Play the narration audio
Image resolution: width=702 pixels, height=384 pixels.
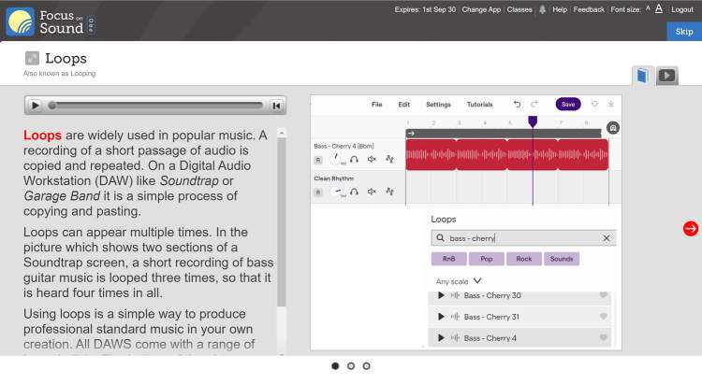(35, 106)
